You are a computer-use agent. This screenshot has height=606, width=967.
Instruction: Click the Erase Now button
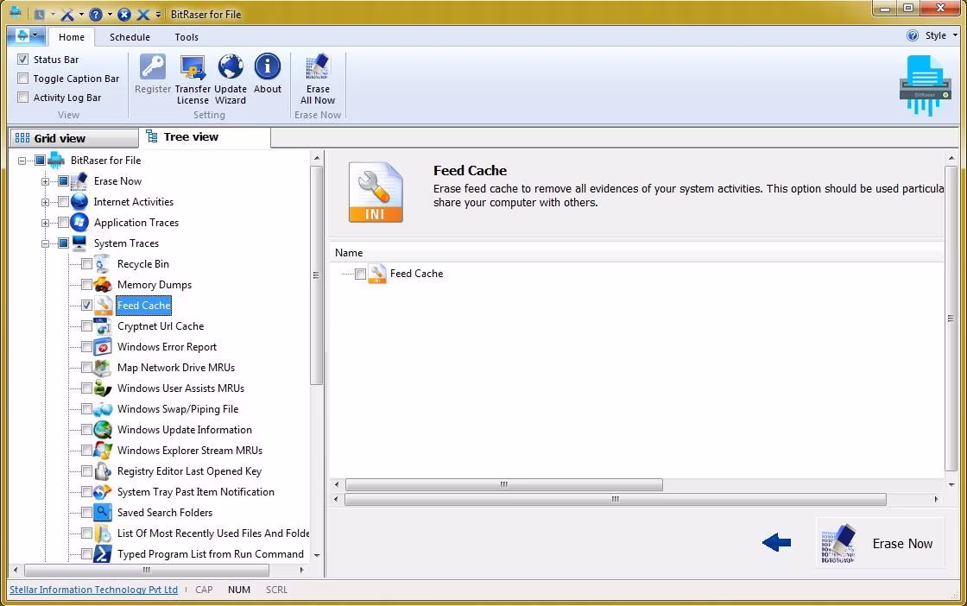[880, 543]
